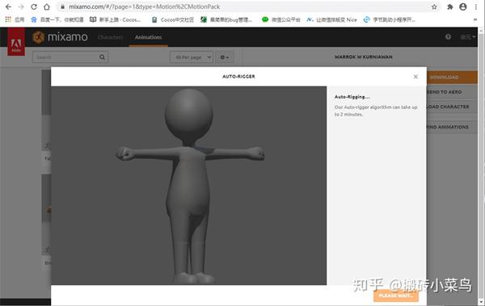This screenshot has width=485, height=306.
Task: Switch to the Characters tab
Action: [110, 37]
